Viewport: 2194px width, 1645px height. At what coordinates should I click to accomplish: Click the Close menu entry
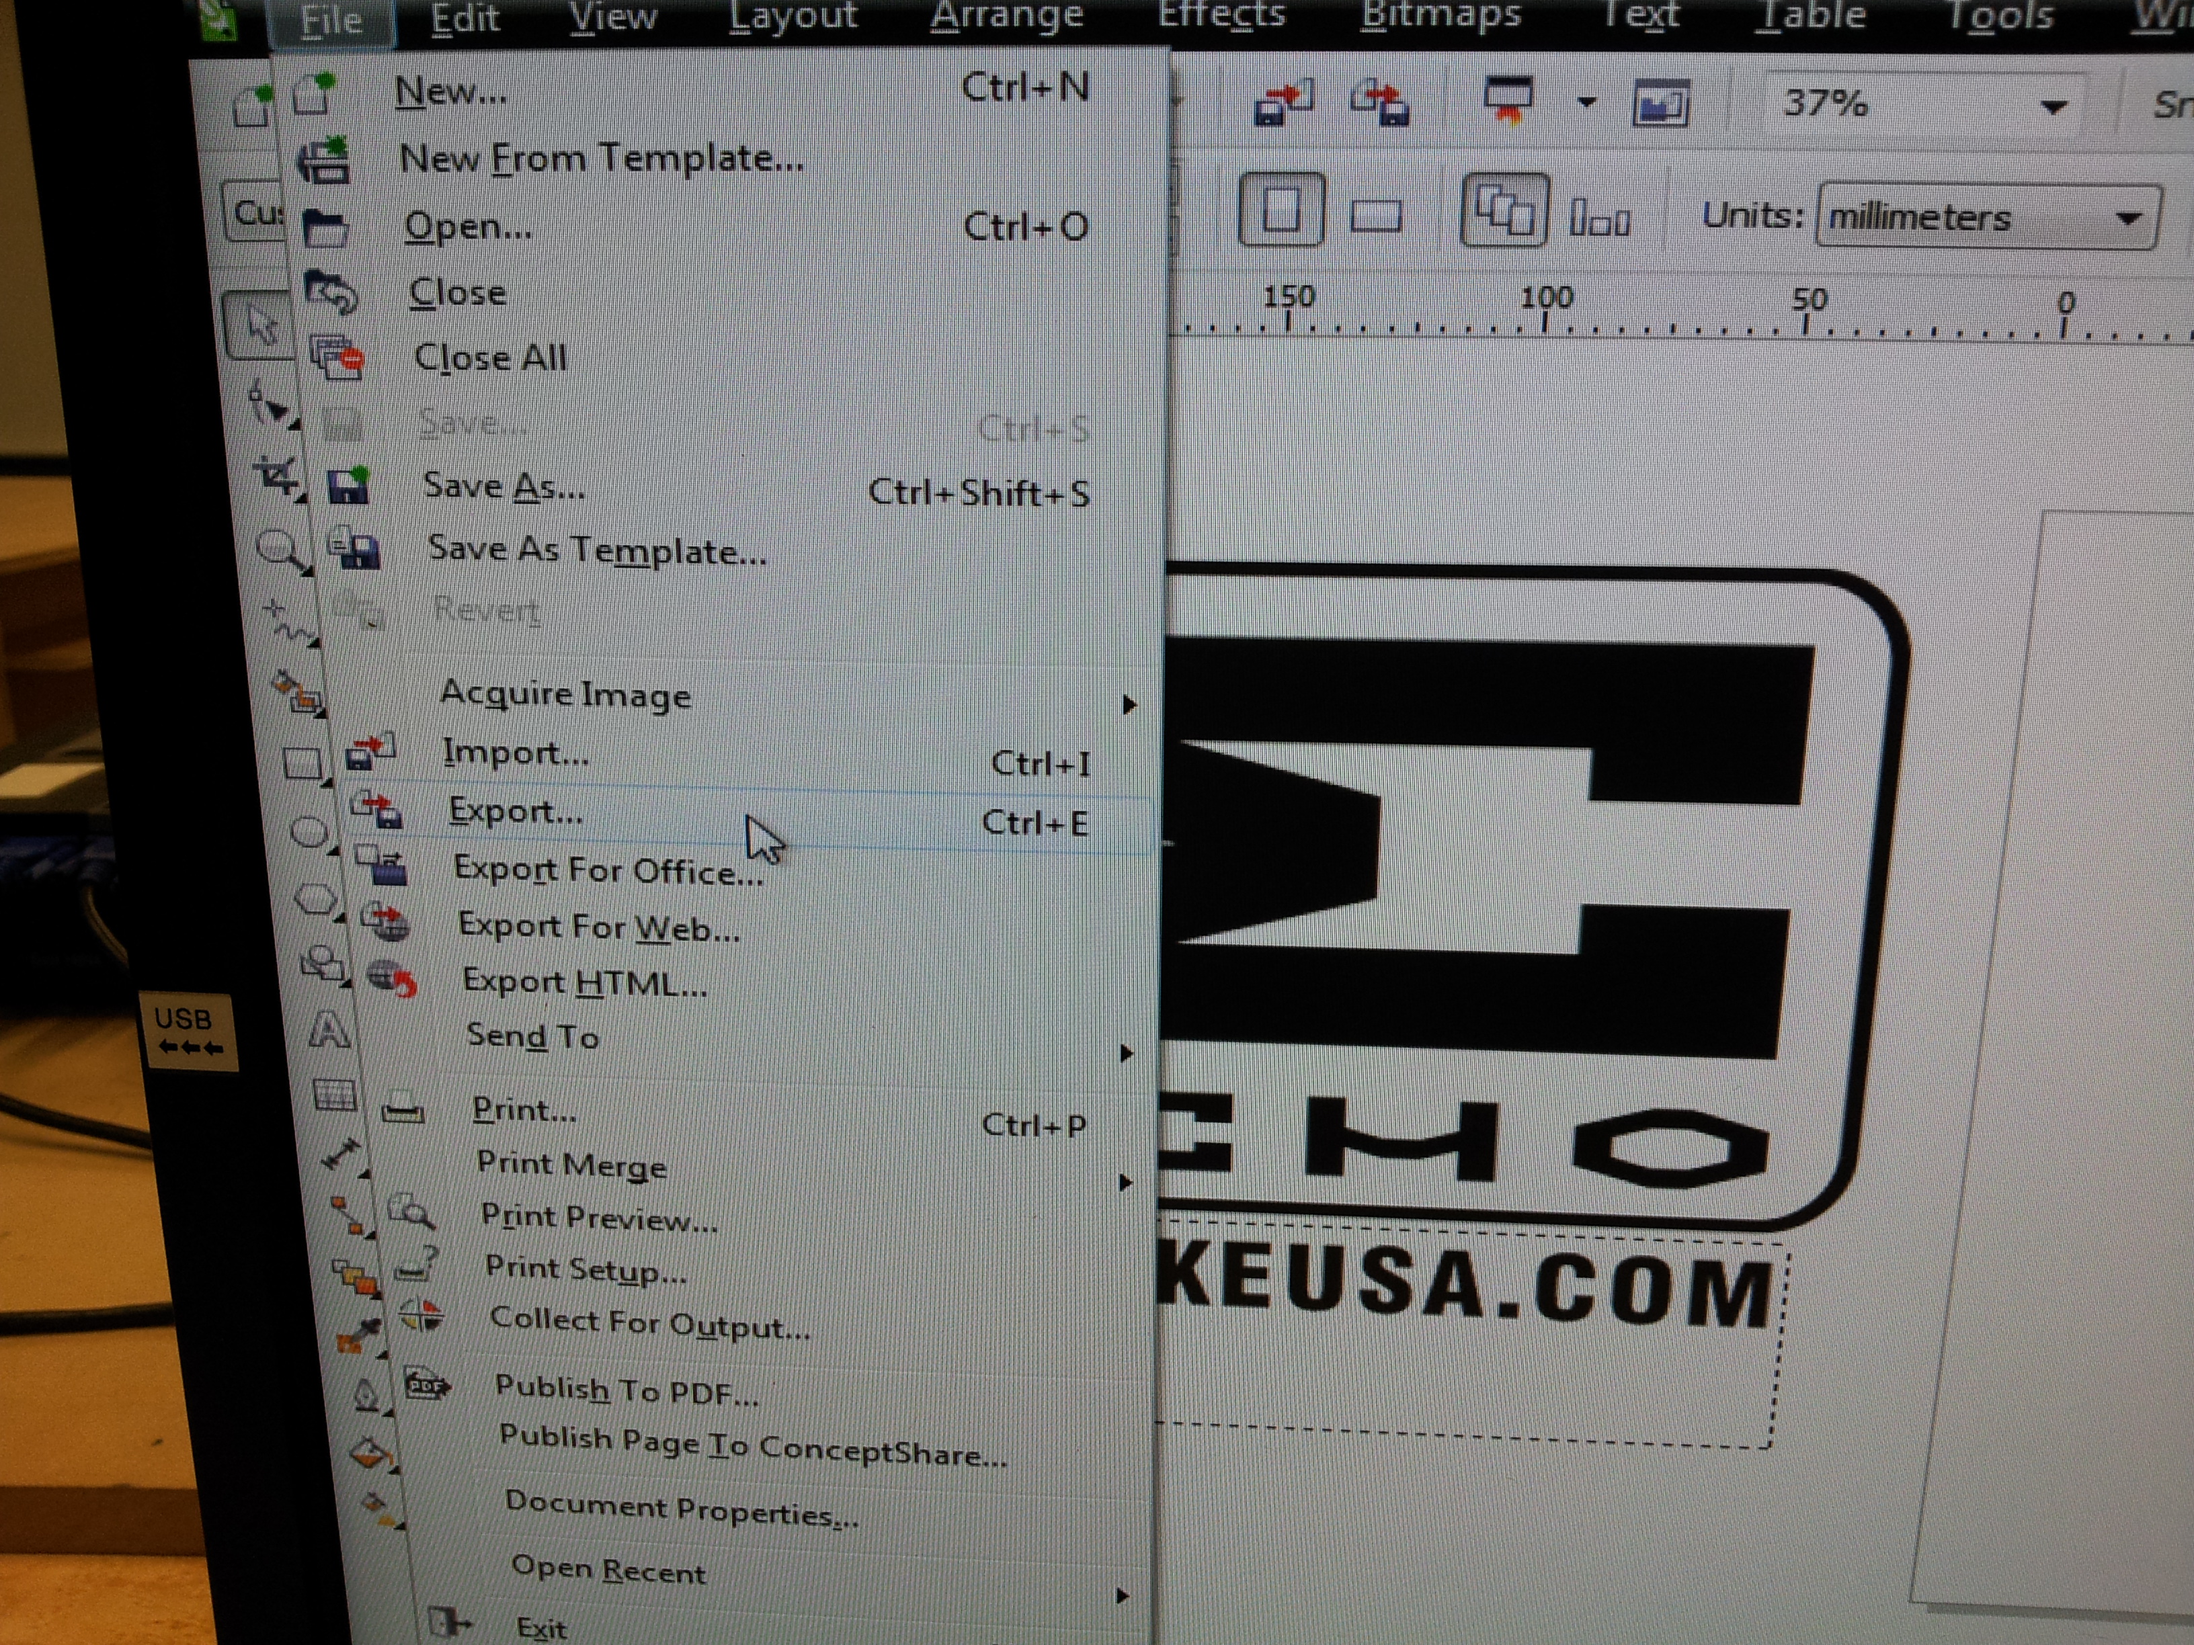point(729,292)
